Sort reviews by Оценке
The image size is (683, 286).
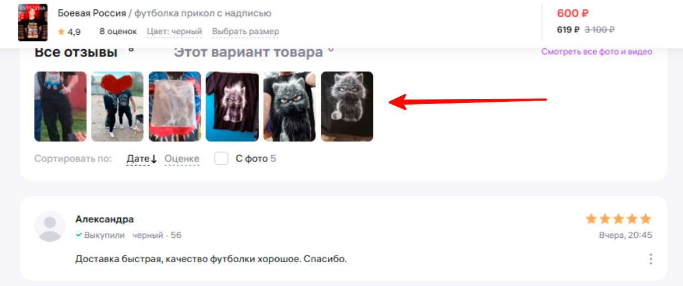tap(182, 159)
